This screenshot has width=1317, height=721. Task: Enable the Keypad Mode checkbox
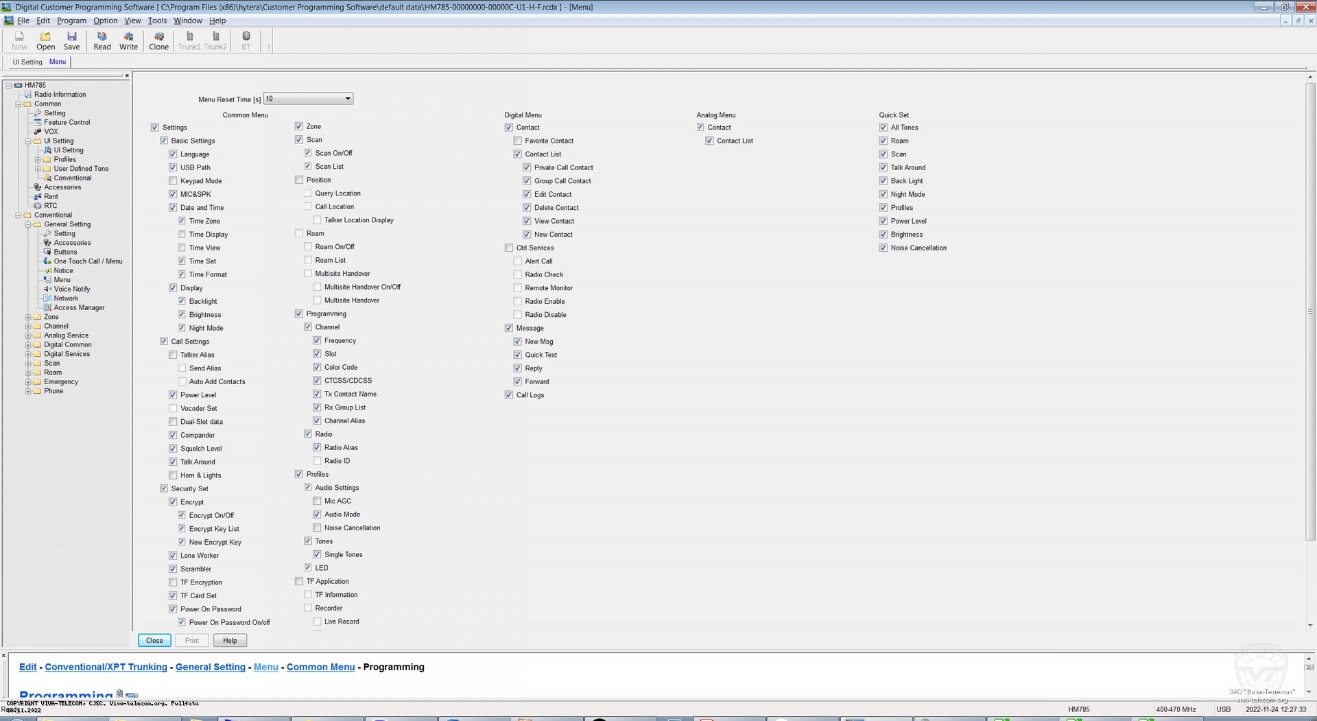[173, 181]
